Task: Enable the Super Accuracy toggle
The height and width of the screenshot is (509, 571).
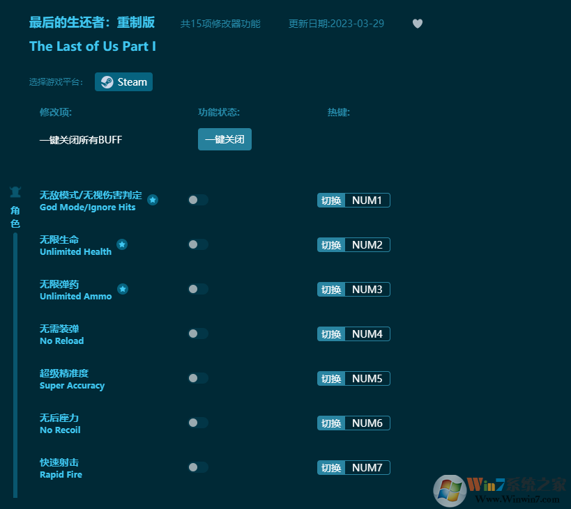Action: click(x=198, y=378)
